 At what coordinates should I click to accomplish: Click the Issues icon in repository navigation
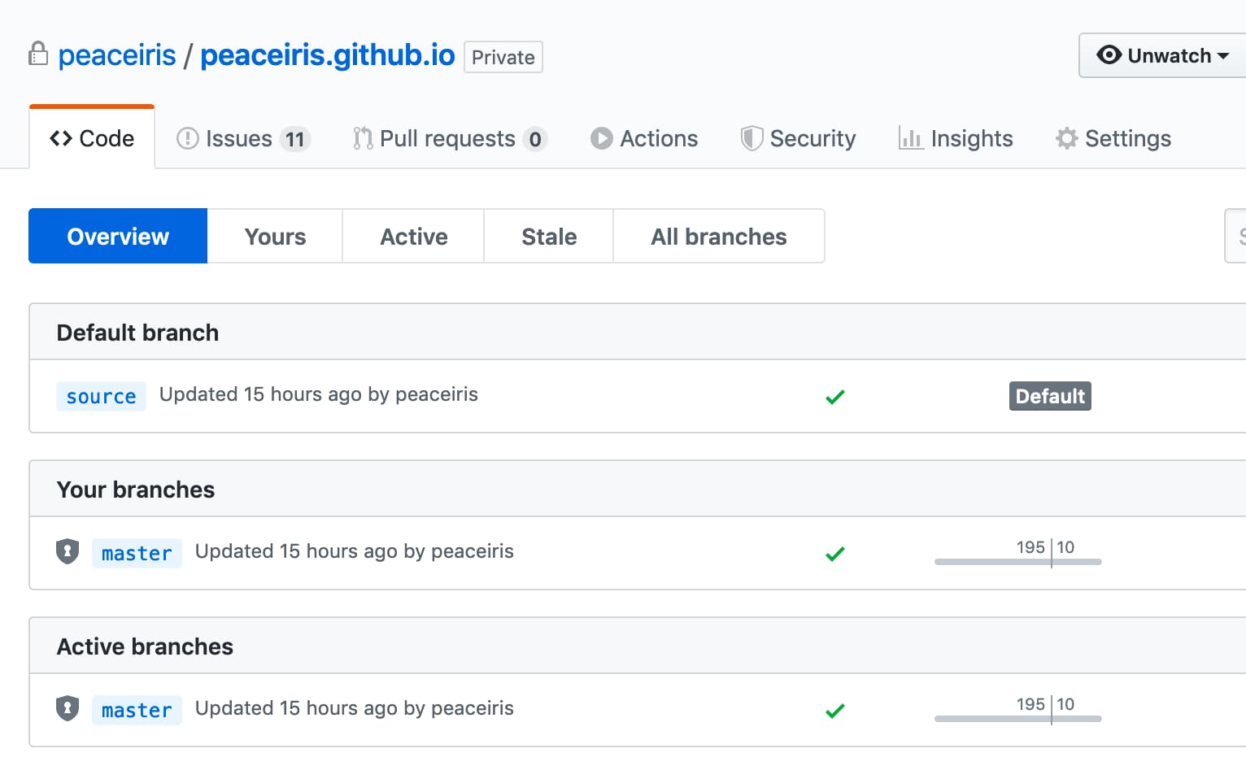click(188, 138)
